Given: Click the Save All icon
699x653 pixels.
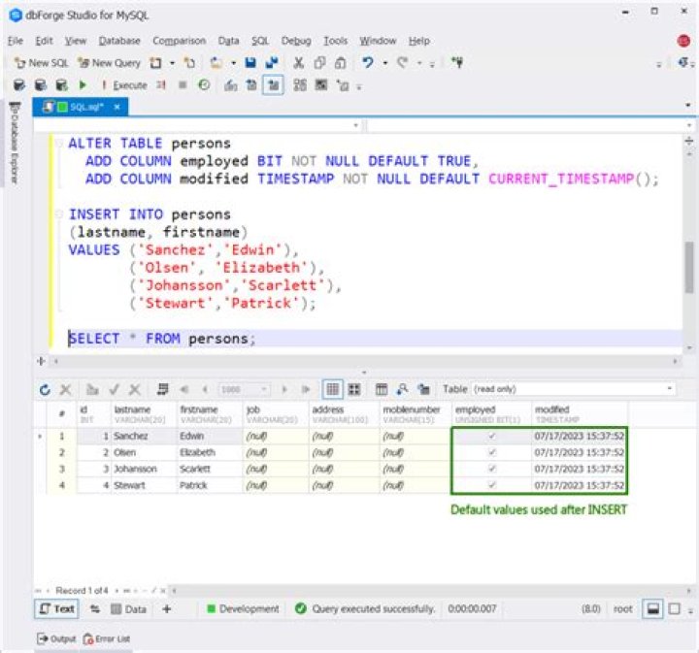Looking at the screenshot, I should pos(272,63).
